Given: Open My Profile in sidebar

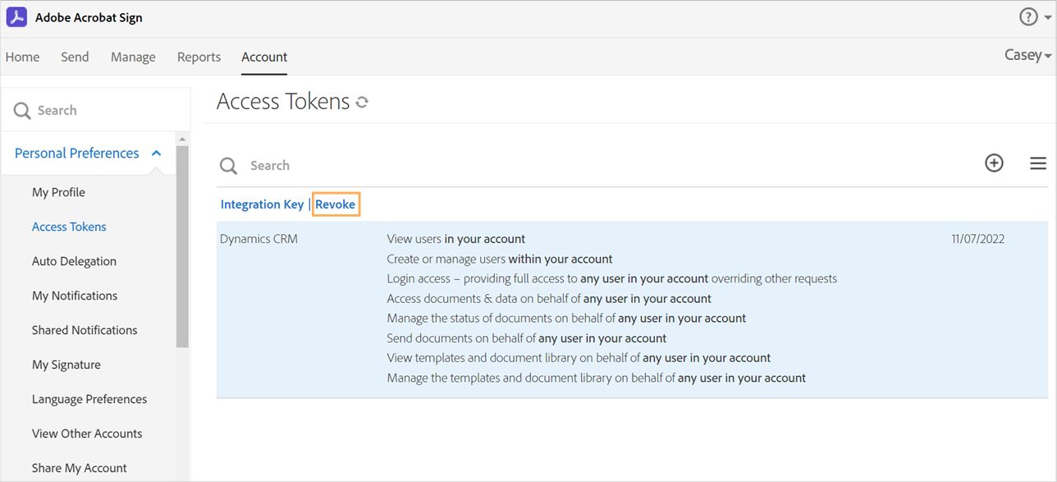Looking at the screenshot, I should [x=58, y=192].
